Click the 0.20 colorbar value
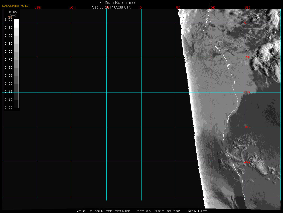This screenshot has height=213, width=283. (x=9, y=83)
